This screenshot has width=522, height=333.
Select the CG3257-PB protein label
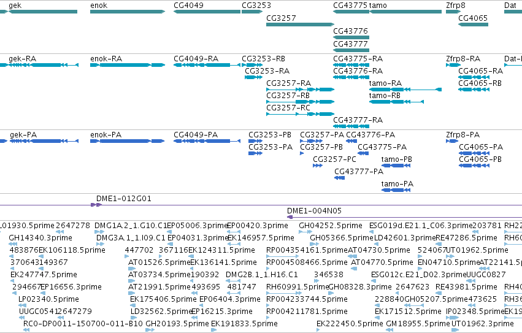pyautogui.click(x=321, y=147)
